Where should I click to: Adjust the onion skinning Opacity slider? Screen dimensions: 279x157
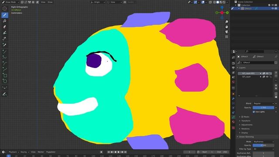pyautogui.click(x=263, y=145)
